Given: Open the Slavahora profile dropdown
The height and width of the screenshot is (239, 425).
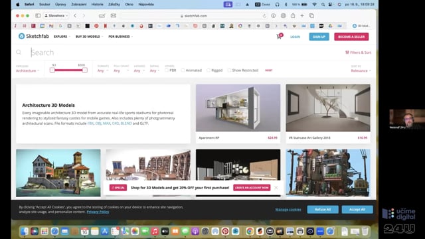Looking at the screenshot, I should [56, 16].
